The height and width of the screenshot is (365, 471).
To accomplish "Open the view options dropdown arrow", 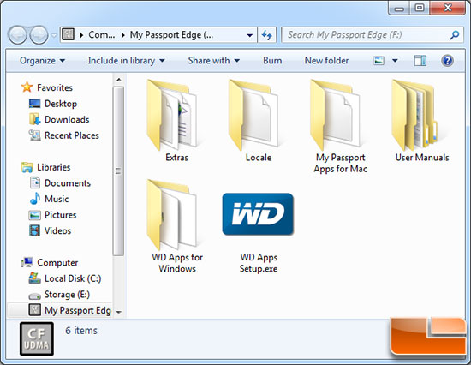I will tap(395, 61).
